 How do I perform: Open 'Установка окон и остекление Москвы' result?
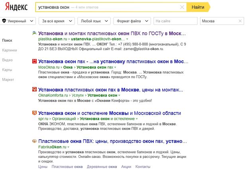click(110, 113)
